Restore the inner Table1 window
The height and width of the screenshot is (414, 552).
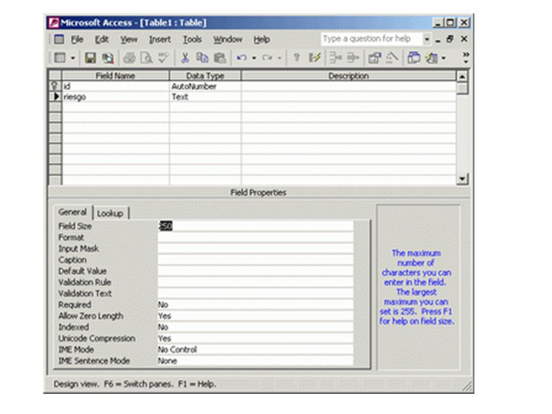click(450, 39)
